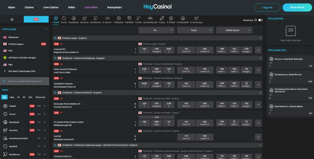
Task: Open the Casino menu item
Action: click(x=29, y=7)
